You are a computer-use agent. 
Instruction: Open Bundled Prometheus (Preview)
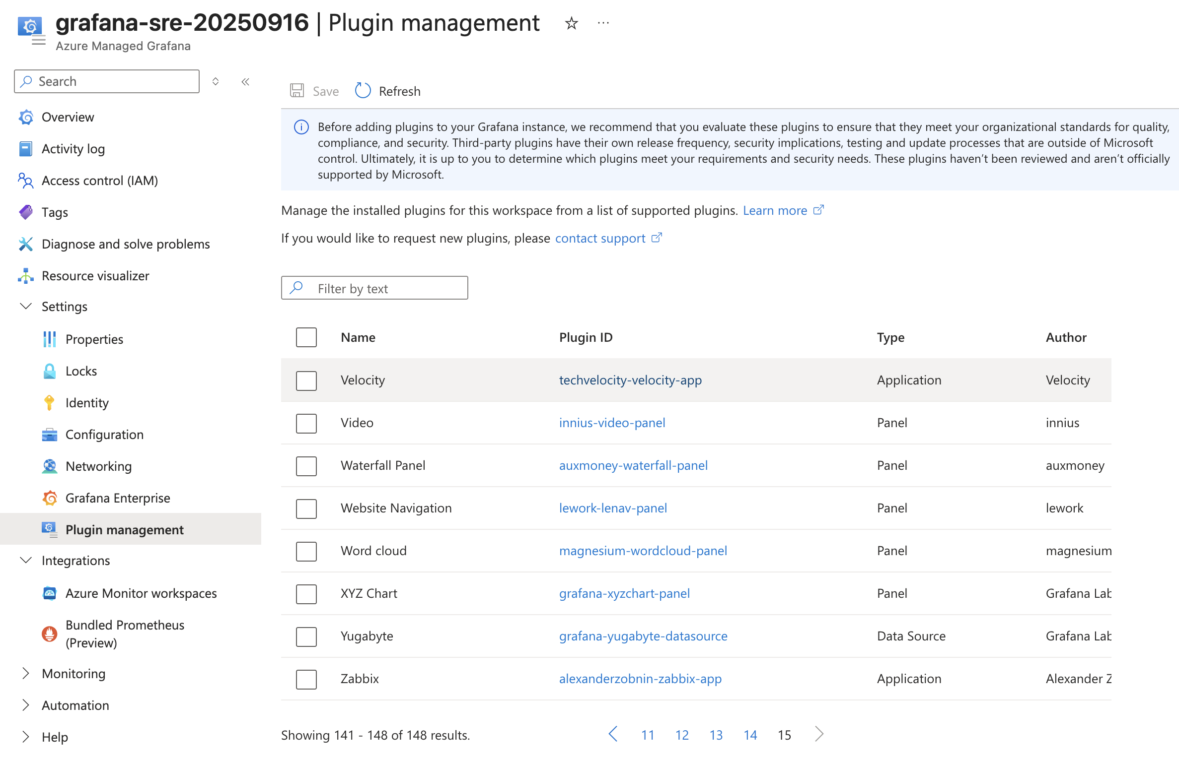[x=125, y=633]
